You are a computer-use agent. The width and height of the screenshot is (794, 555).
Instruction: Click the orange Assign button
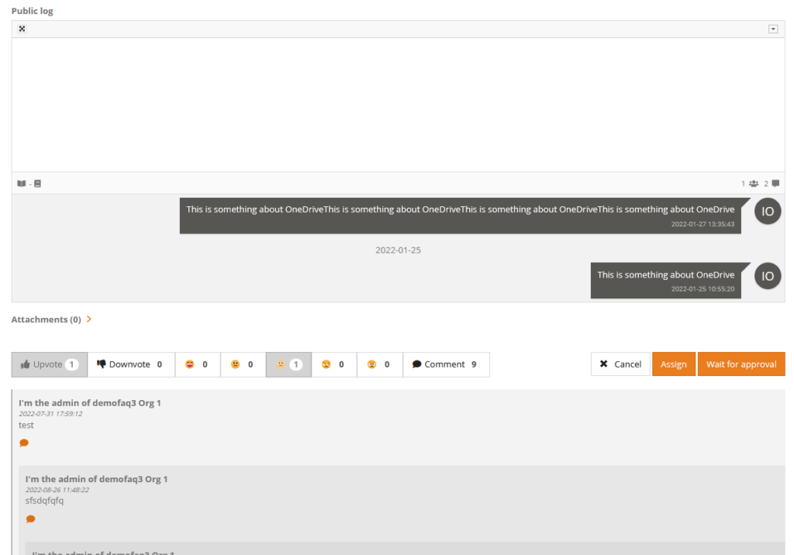673,364
